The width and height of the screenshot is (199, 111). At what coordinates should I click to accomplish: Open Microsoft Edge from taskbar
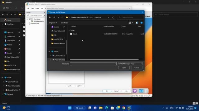click(x=107, y=108)
